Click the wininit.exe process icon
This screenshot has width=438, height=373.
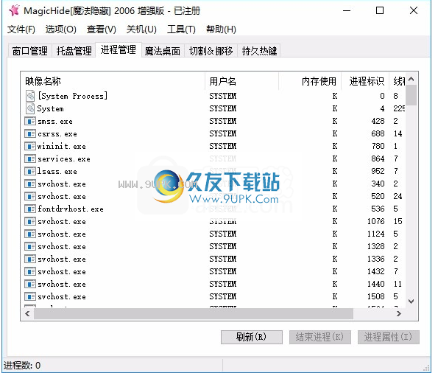point(30,146)
